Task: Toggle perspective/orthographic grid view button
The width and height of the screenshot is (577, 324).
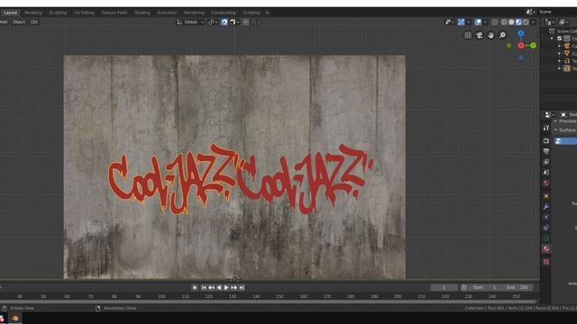Action: [468, 35]
